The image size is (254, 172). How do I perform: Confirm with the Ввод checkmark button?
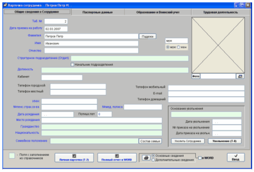coord(236,157)
